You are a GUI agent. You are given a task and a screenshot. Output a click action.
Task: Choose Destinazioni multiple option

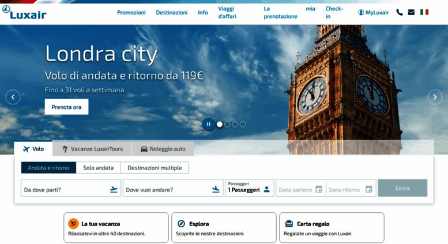pos(155,168)
